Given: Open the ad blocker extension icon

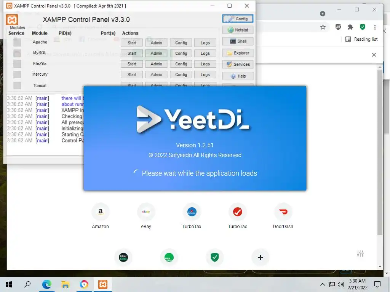Looking at the screenshot, I should pos(338,27).
